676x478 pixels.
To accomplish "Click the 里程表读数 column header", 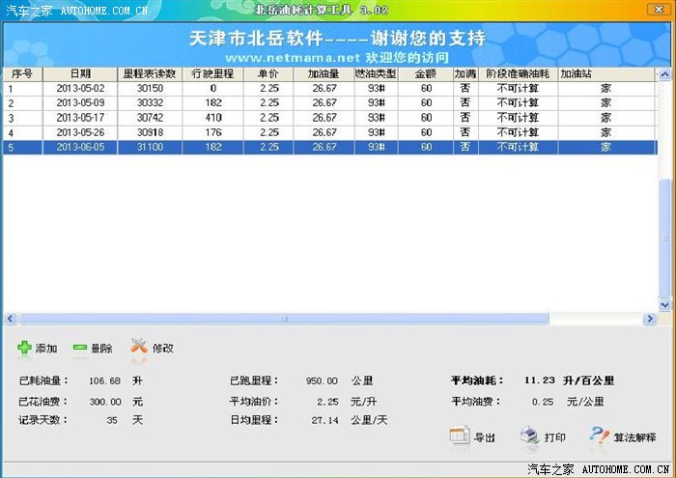I will [146, 73].
